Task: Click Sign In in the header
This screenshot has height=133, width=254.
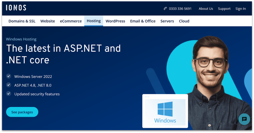Action: coord(241,9)
